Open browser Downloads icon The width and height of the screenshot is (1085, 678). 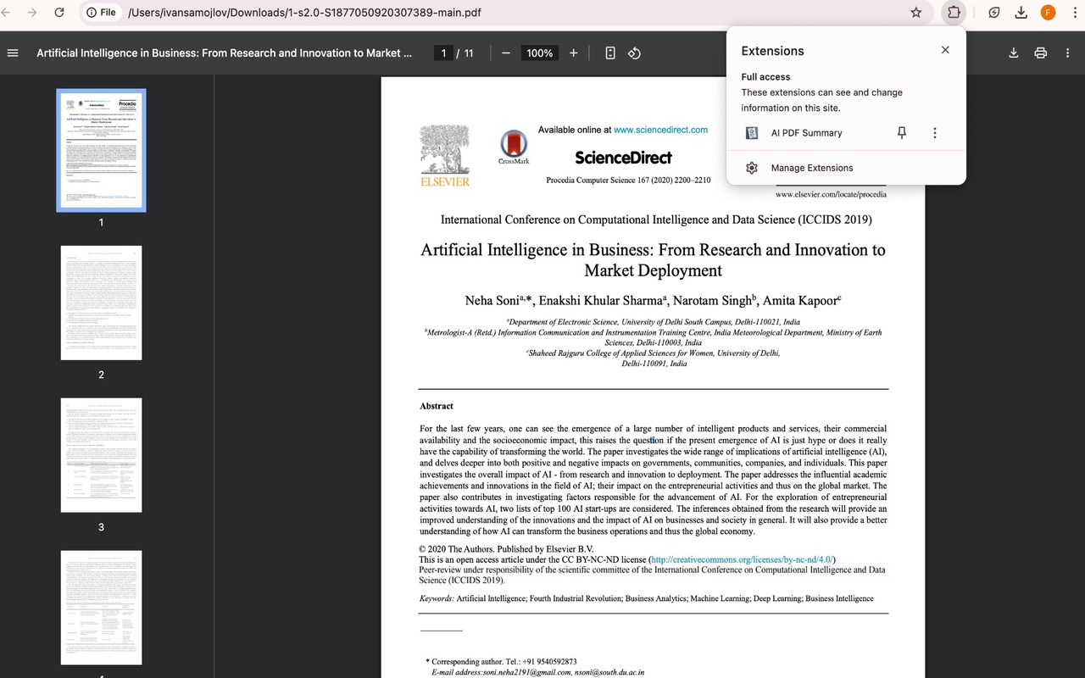[1021, 13]
